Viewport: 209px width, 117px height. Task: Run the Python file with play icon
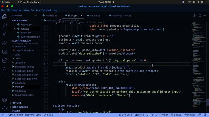coord(195,16)
